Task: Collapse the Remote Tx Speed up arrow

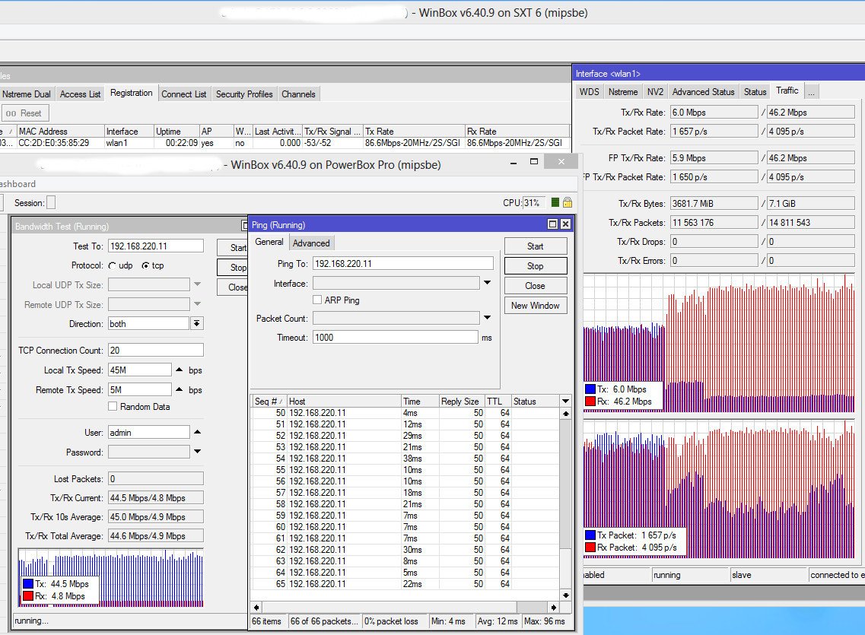Action: coord(180,389)
